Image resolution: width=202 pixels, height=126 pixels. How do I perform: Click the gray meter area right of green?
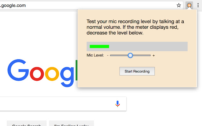tap(148, 46)
